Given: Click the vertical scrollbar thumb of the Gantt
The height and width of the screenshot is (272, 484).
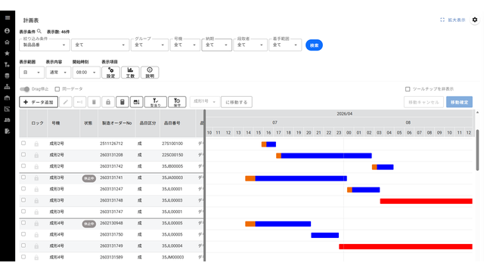Looking at the screenshot, I should point(477,150).
